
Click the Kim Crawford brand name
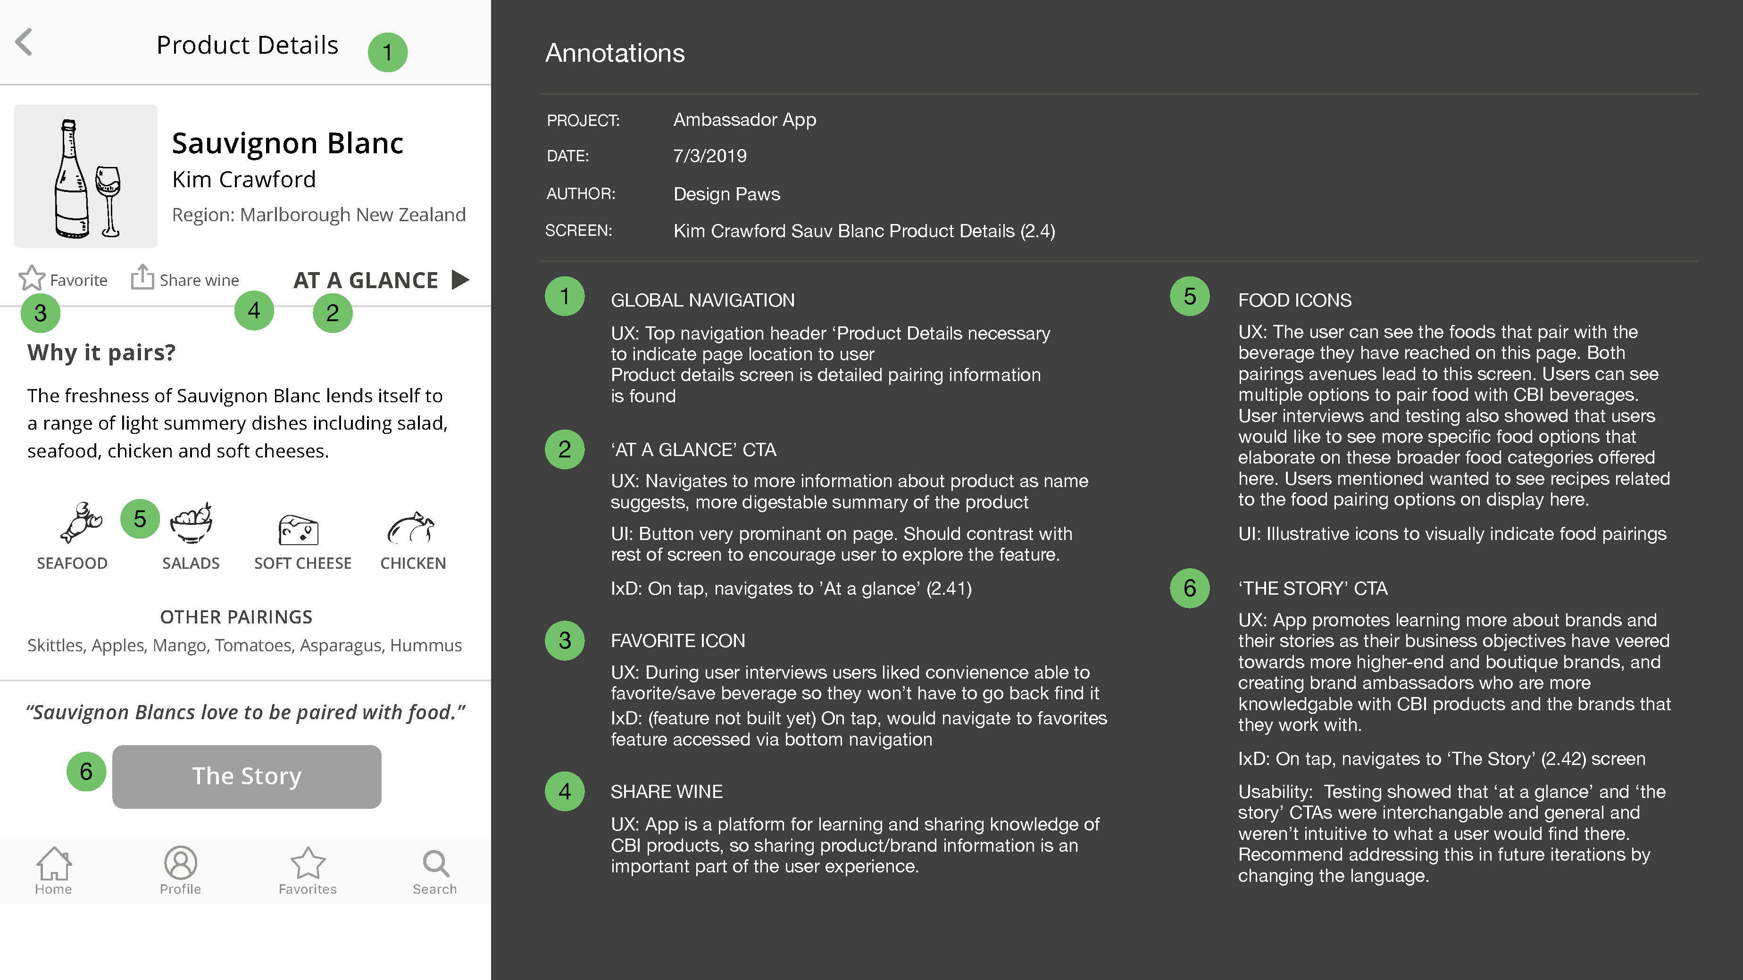click(243, 179)
